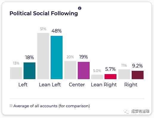Viewport: 154px width, 118px height.
Task: Click the gray legend square icon
Action: [x=11, y=106]
